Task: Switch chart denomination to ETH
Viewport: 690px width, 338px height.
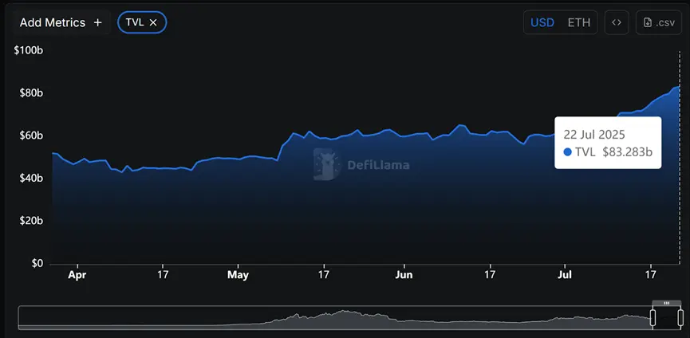Action: click(578, 22)
